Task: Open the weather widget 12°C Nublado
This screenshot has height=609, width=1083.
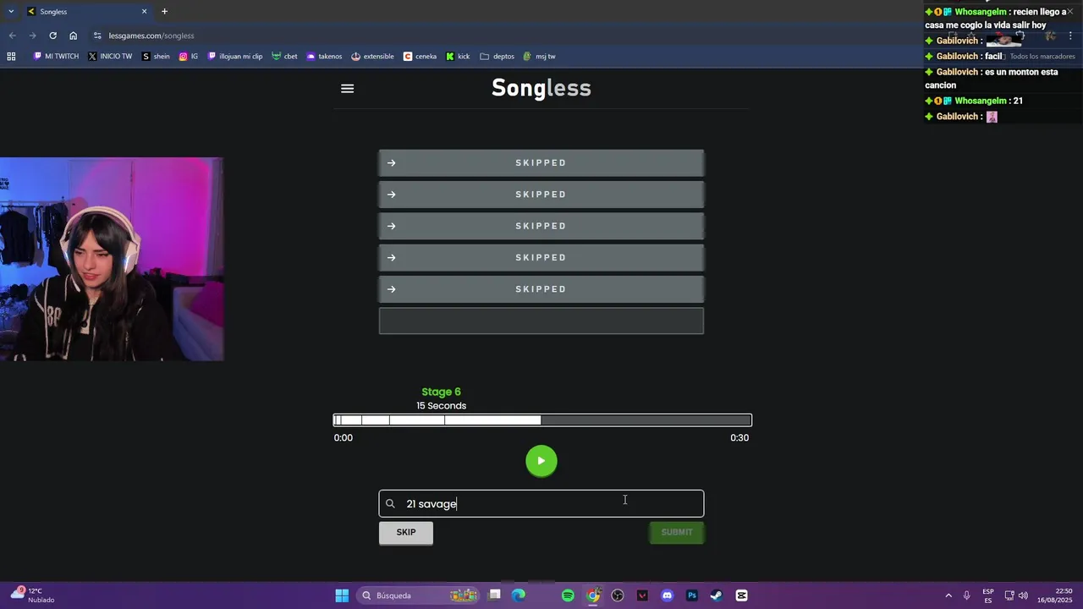Action: [34, 595]
